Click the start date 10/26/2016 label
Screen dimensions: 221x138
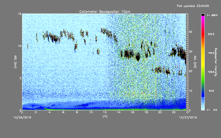[22, 117]
